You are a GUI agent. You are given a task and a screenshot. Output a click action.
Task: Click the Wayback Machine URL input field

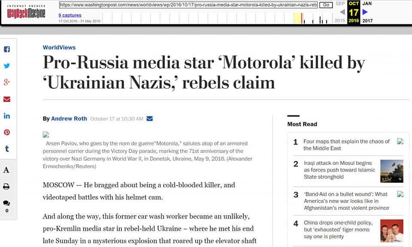coord(188,5)
